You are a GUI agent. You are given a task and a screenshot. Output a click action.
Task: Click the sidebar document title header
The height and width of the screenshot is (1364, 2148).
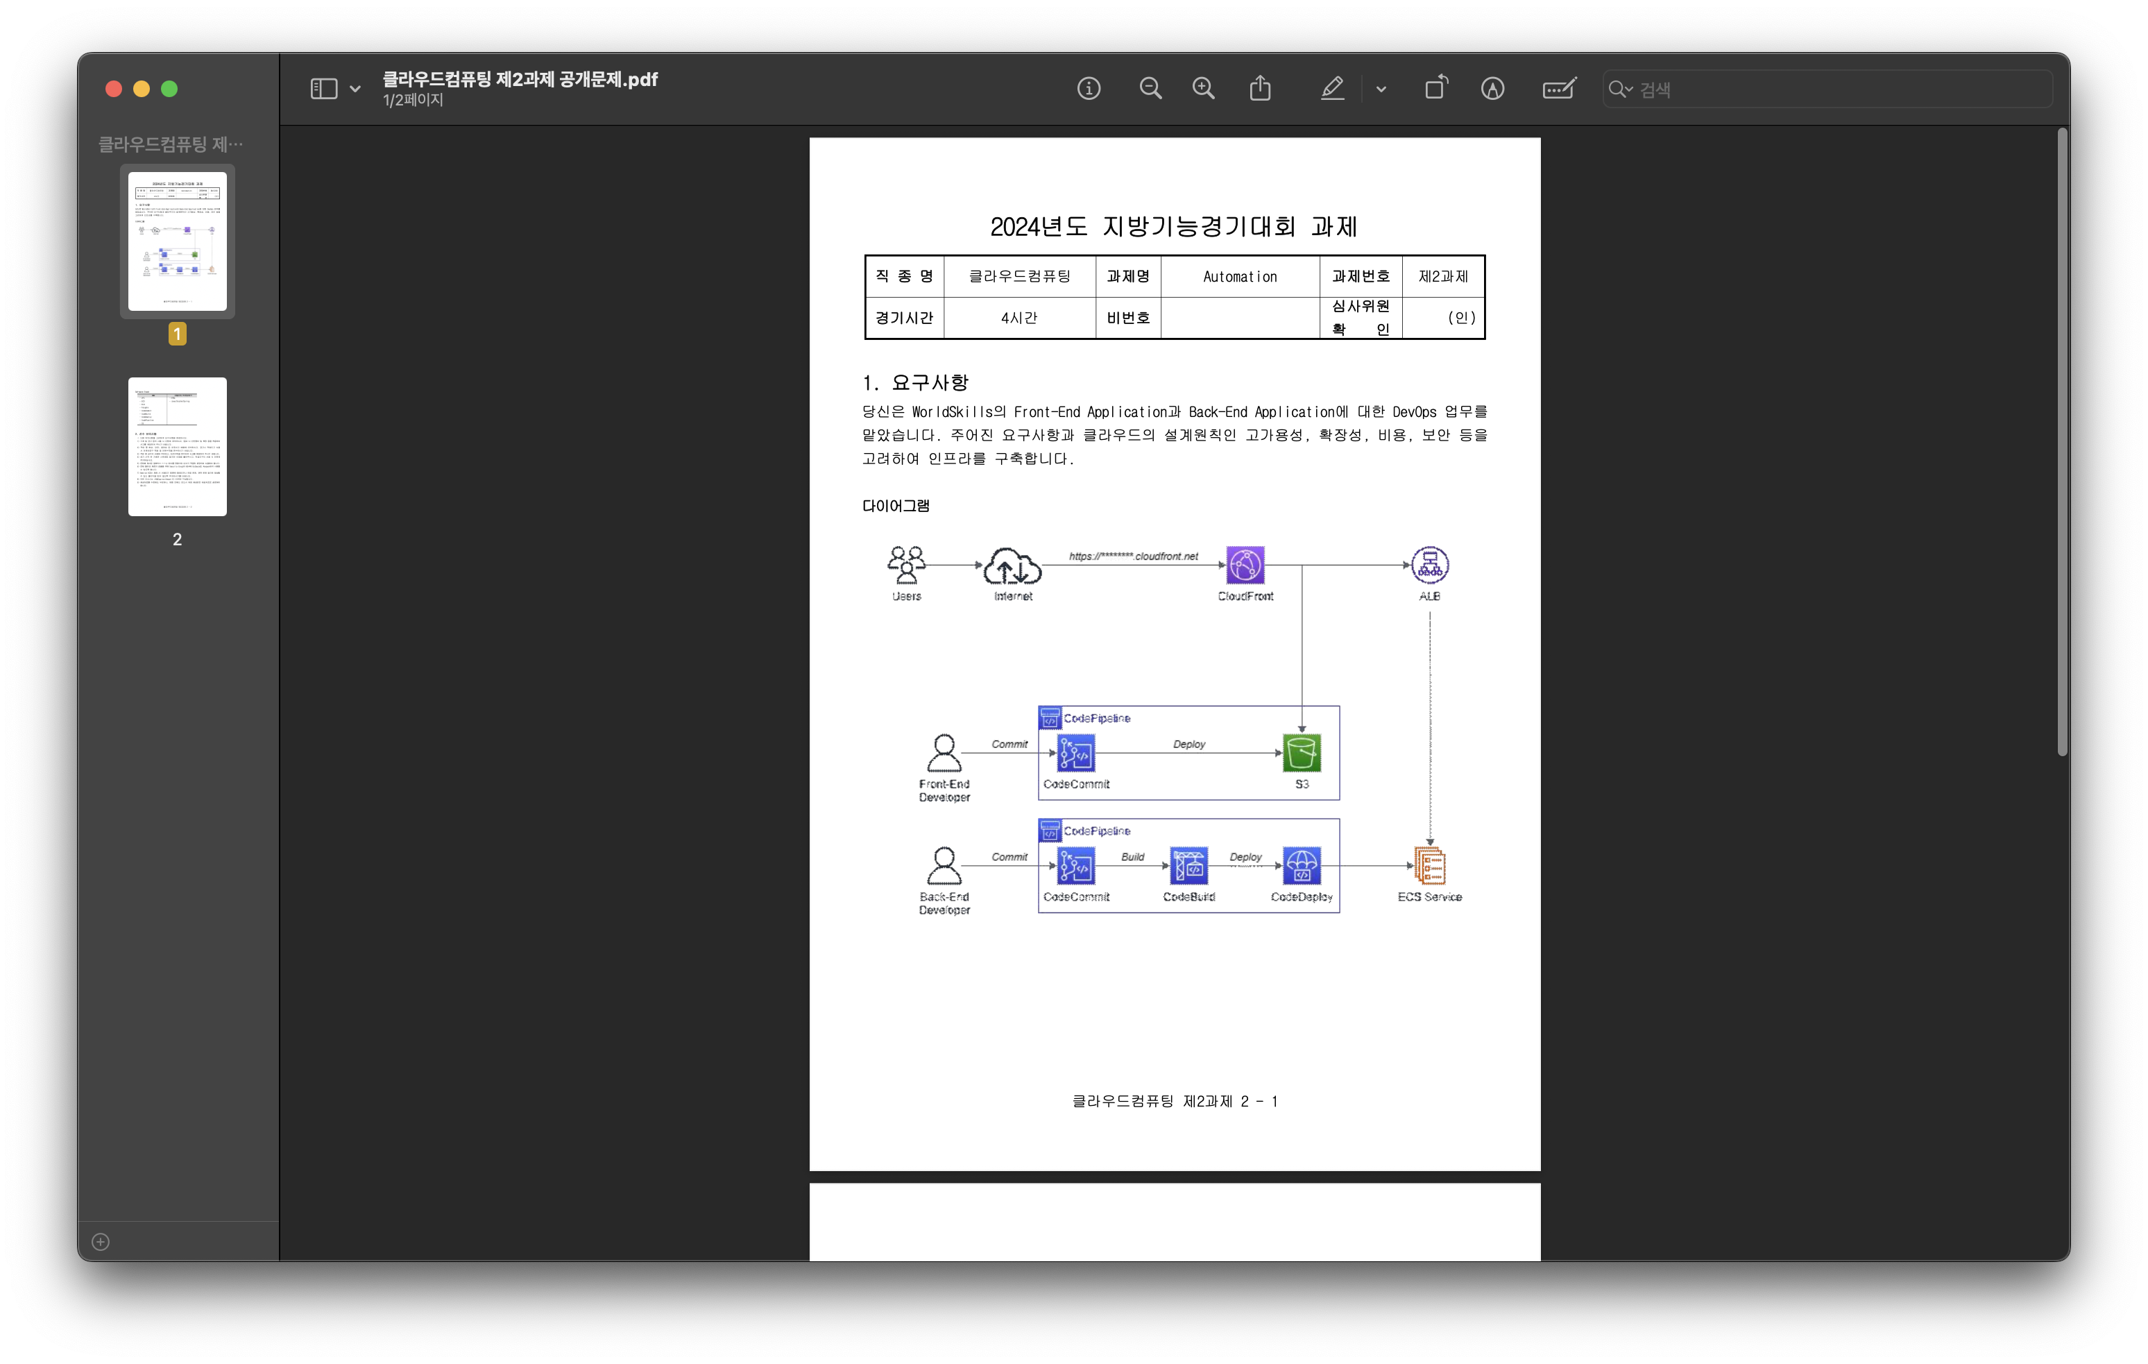coord(171,144)
